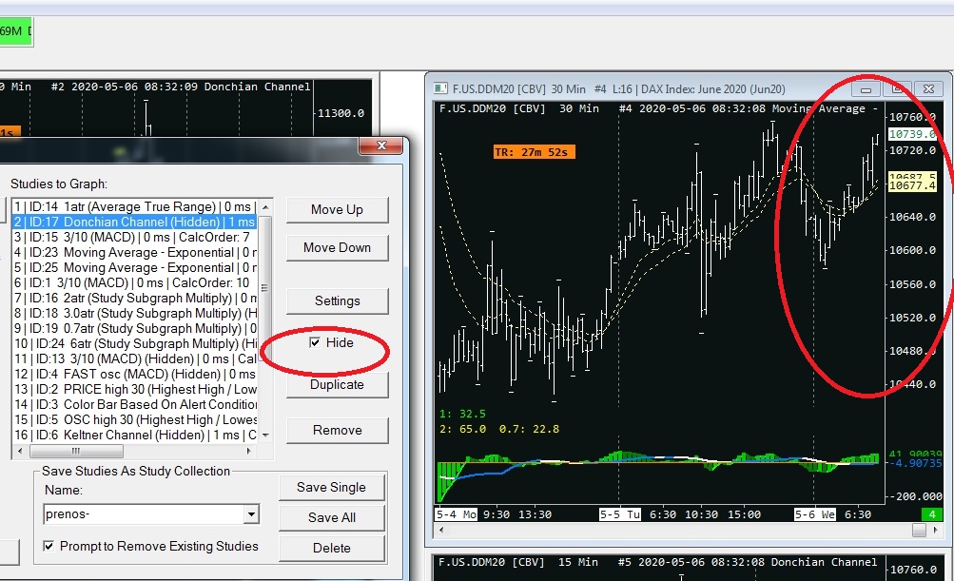This screenshot has width=954, height=581.
Task: Select ID:23 Moving Average - Exponential study
Action: pyautogui.click(x=135, y=253)
